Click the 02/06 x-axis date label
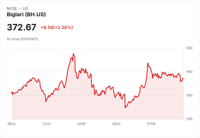Image resolution: width=200 pixels, height=138 pixels. point(82,124)
